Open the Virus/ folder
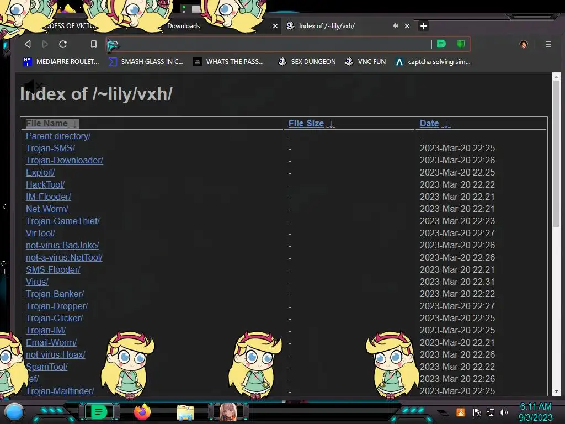The image size is (565, 424). click(x=37, y=282)
